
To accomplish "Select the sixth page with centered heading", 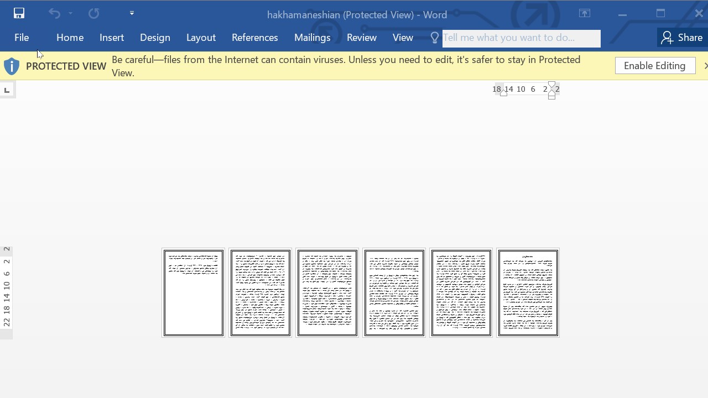I will 528,292.
